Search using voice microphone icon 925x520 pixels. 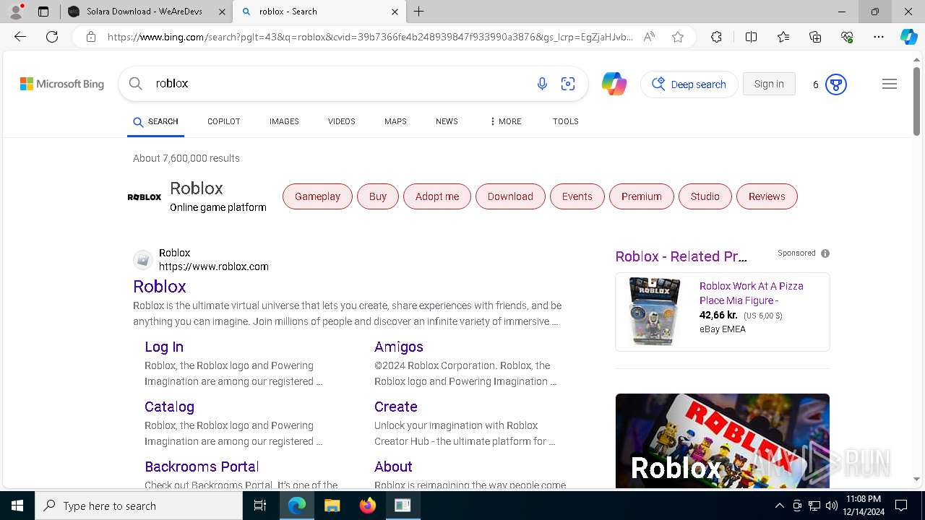(542, 84)
